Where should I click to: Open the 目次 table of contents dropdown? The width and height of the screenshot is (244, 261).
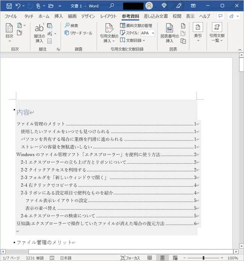point(9,33)
